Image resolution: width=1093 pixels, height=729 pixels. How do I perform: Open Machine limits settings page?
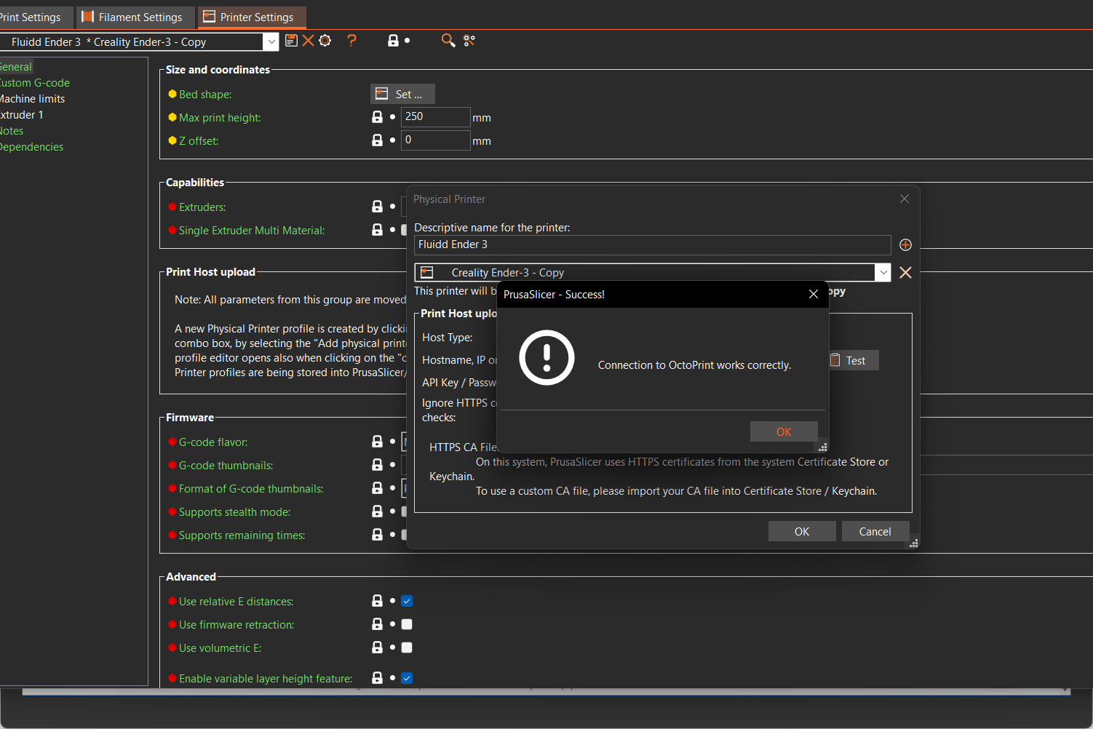(x=33, y=99)
